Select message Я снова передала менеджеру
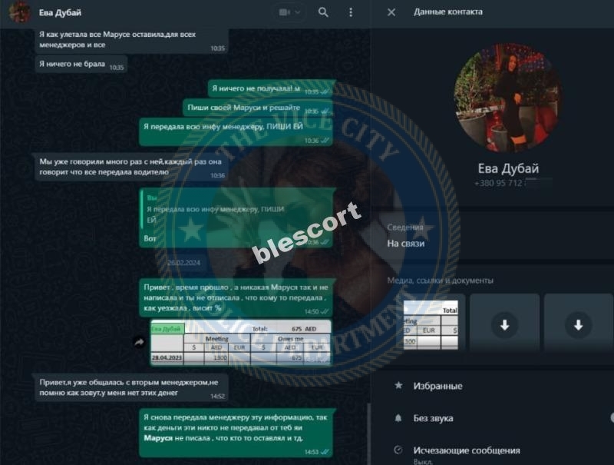 coord(236,433)
